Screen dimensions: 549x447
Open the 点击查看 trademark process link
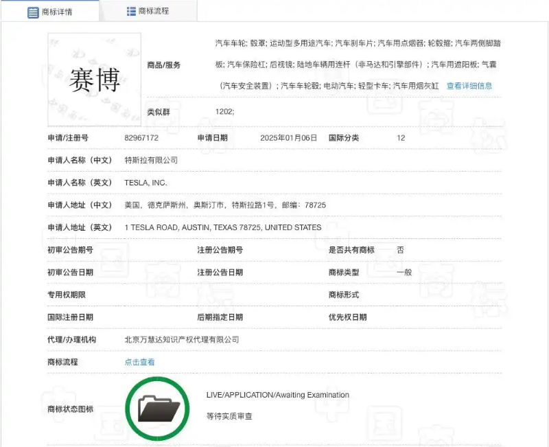pyautogui.click(x=139, y=362)
